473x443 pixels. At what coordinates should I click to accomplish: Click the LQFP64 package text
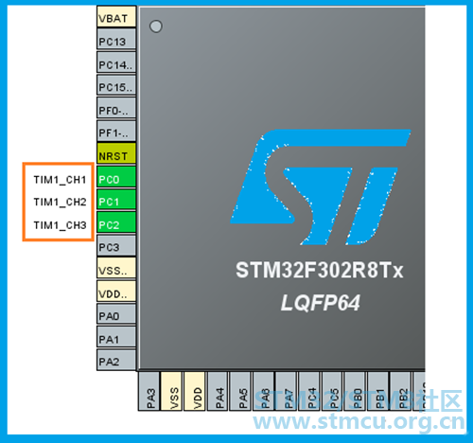tap(321, 303)
